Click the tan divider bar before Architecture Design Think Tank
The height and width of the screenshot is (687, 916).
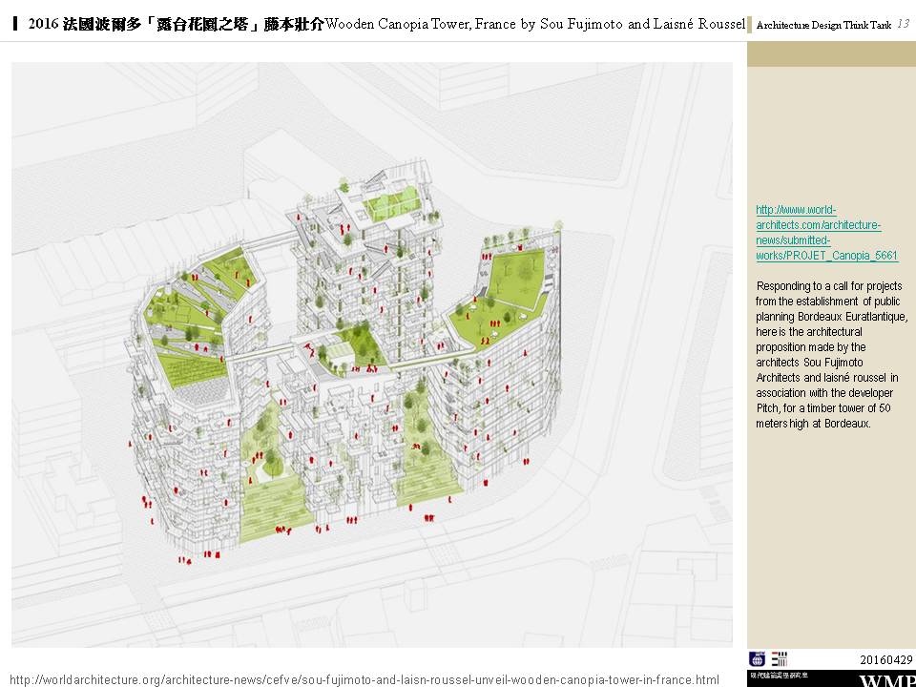click(749, 23)
